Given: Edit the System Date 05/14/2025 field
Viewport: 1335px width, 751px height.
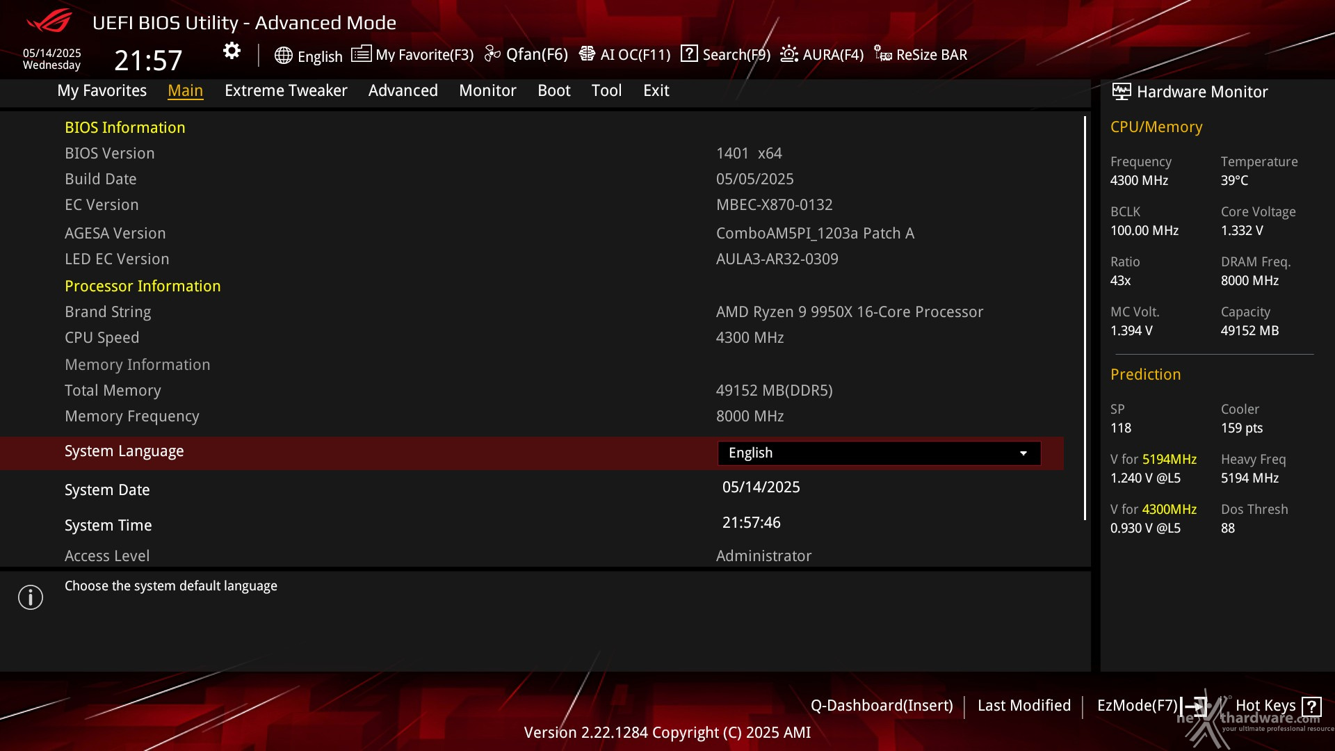Looking at the screenshot, I should point(761,487).
